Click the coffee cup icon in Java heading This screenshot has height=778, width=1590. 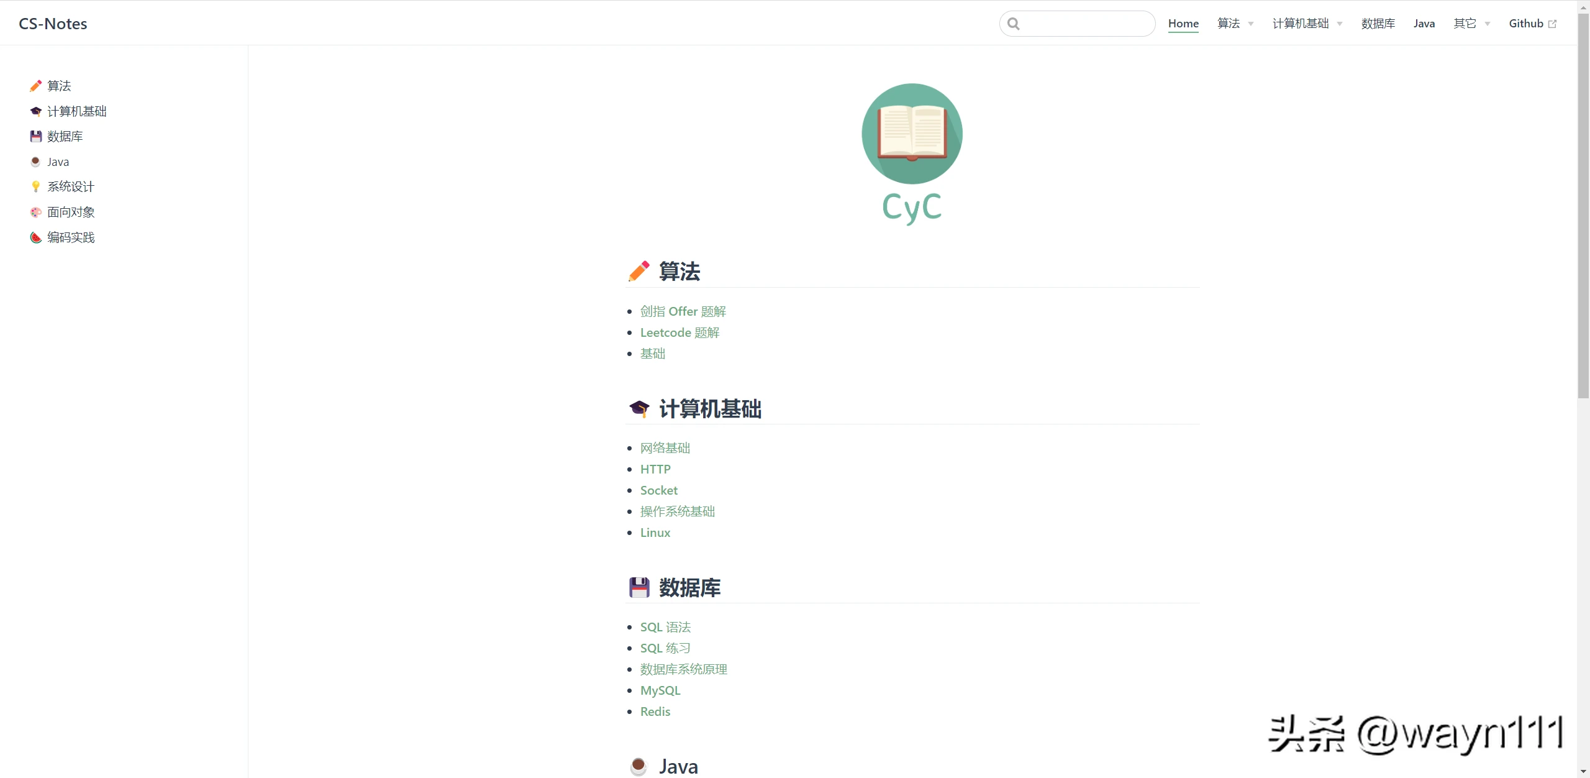(638, 766)
